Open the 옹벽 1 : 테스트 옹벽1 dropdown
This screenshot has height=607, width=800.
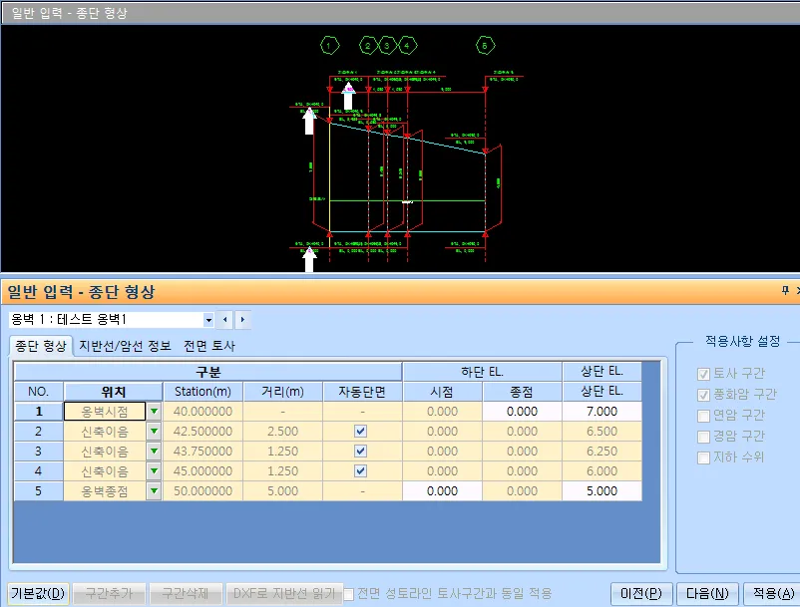click(208, 320)
